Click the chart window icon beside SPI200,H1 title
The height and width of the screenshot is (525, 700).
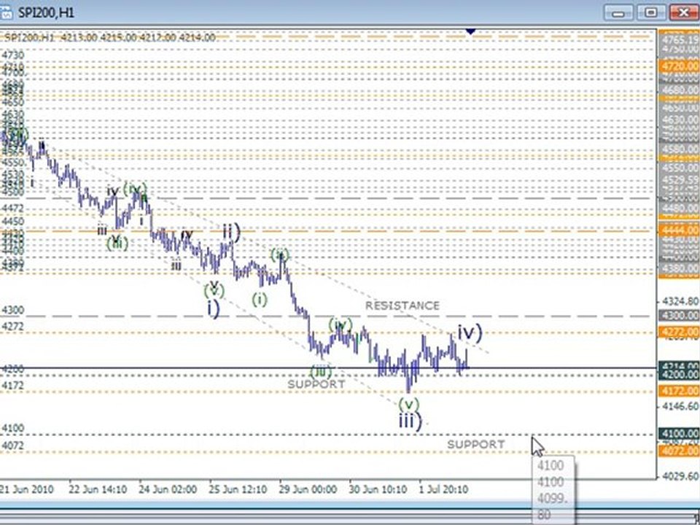[5, 12]
